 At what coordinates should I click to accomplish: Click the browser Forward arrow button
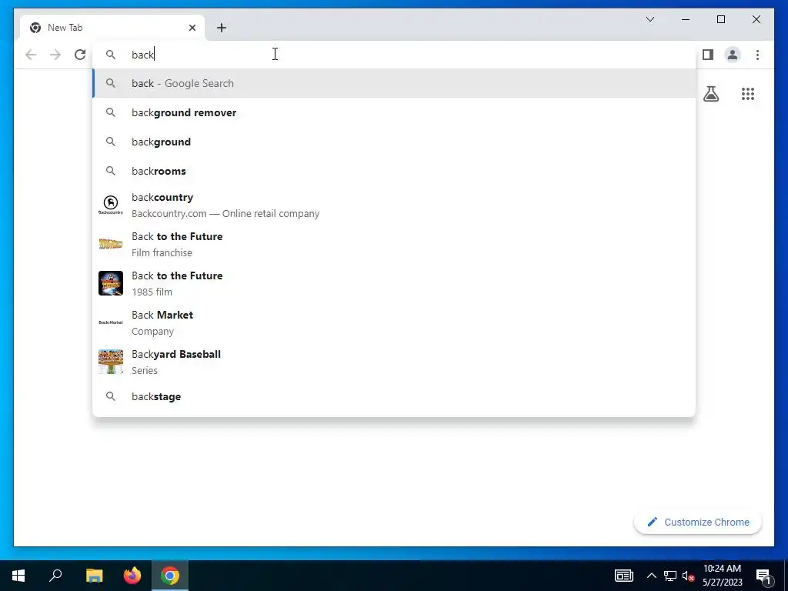click(55, 55)
